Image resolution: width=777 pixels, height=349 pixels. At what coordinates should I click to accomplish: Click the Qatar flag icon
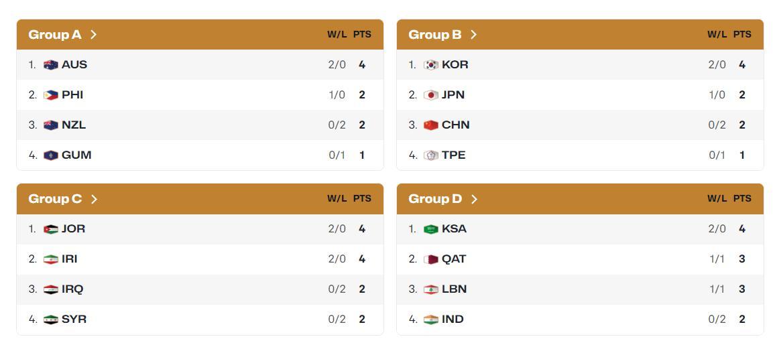[430, 259]
